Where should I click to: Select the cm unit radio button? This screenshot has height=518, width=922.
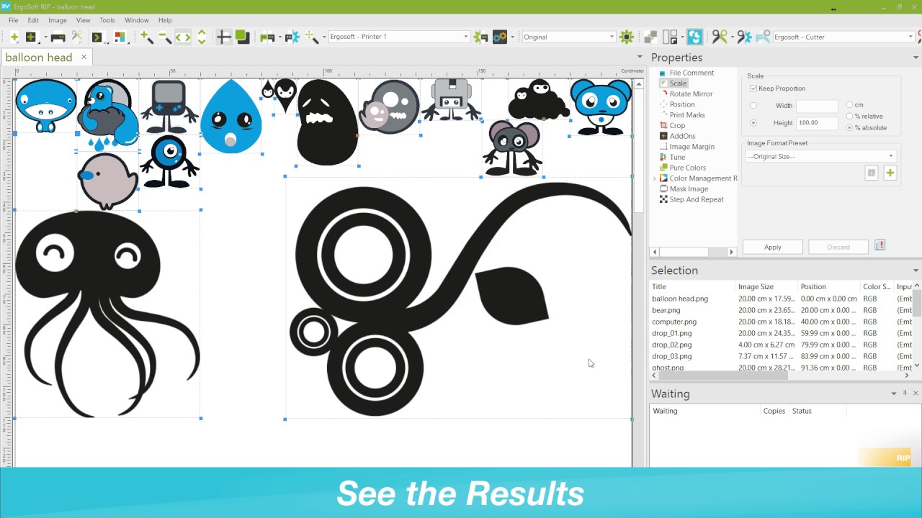click(x=849, y=105)
